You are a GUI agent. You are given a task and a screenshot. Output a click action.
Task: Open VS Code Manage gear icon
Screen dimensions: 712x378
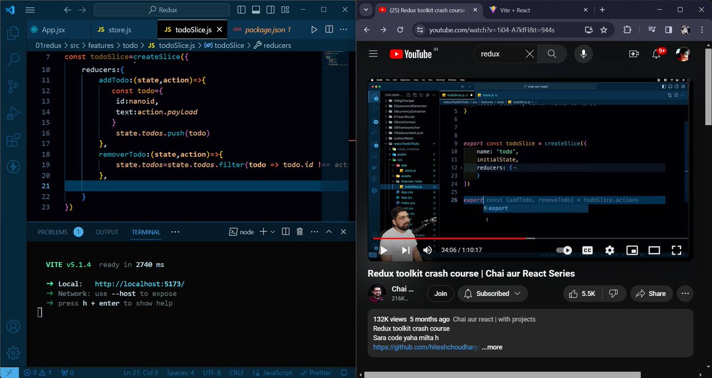tap(13, 354)
